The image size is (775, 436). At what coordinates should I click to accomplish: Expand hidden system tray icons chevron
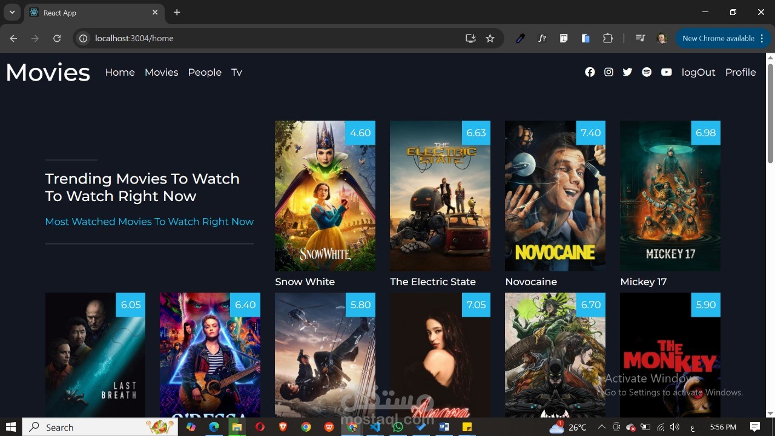click(x=601, y=427)
